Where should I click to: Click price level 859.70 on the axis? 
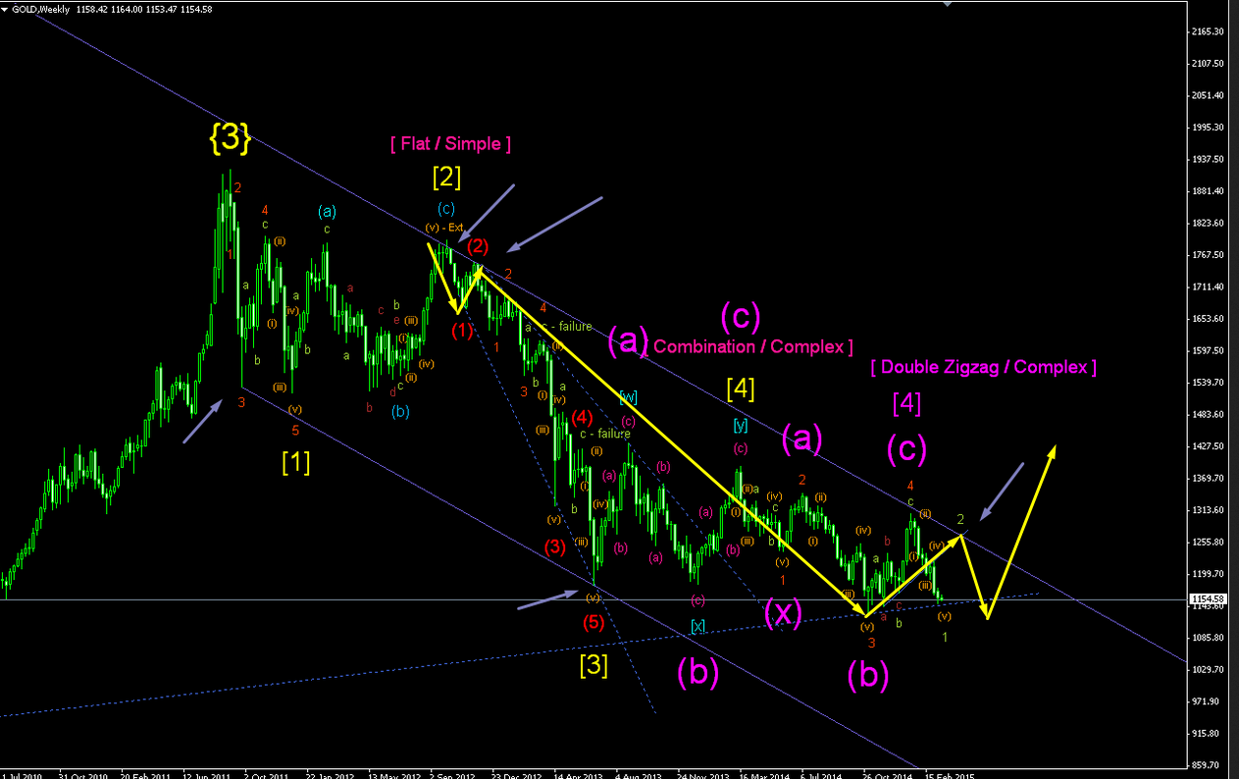[x=1206, y=765]
